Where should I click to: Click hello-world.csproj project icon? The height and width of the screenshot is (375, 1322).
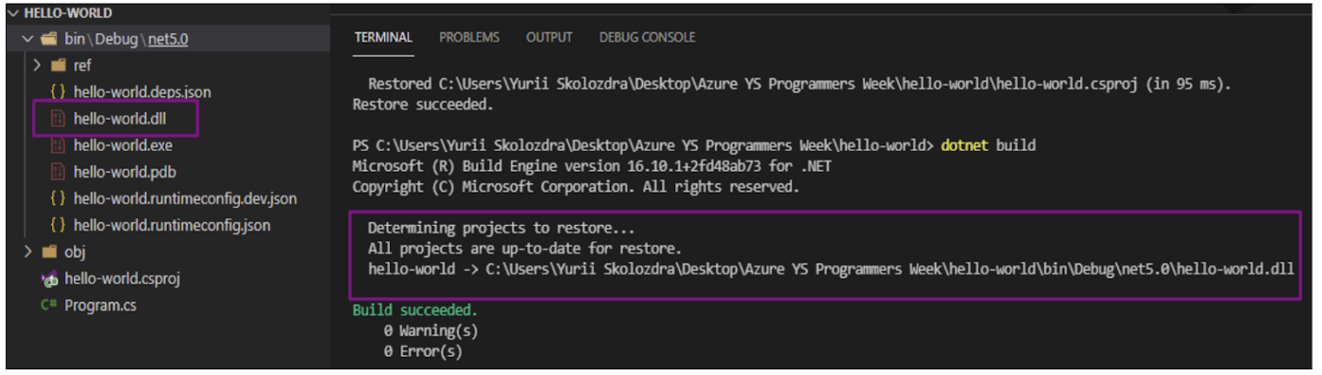point(49,280)
